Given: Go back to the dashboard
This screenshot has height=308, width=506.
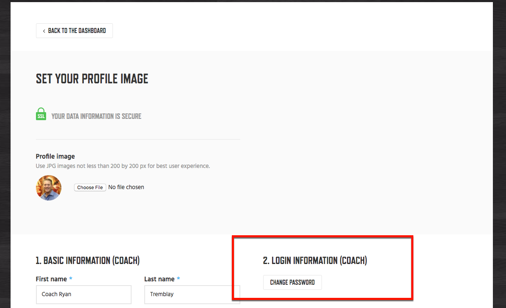Looking at the screenshot, I should pos(74,30).
